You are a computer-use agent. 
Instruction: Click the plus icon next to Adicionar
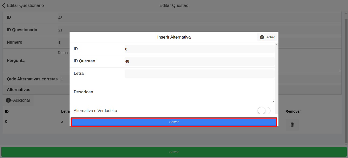[x=8, y=100]
